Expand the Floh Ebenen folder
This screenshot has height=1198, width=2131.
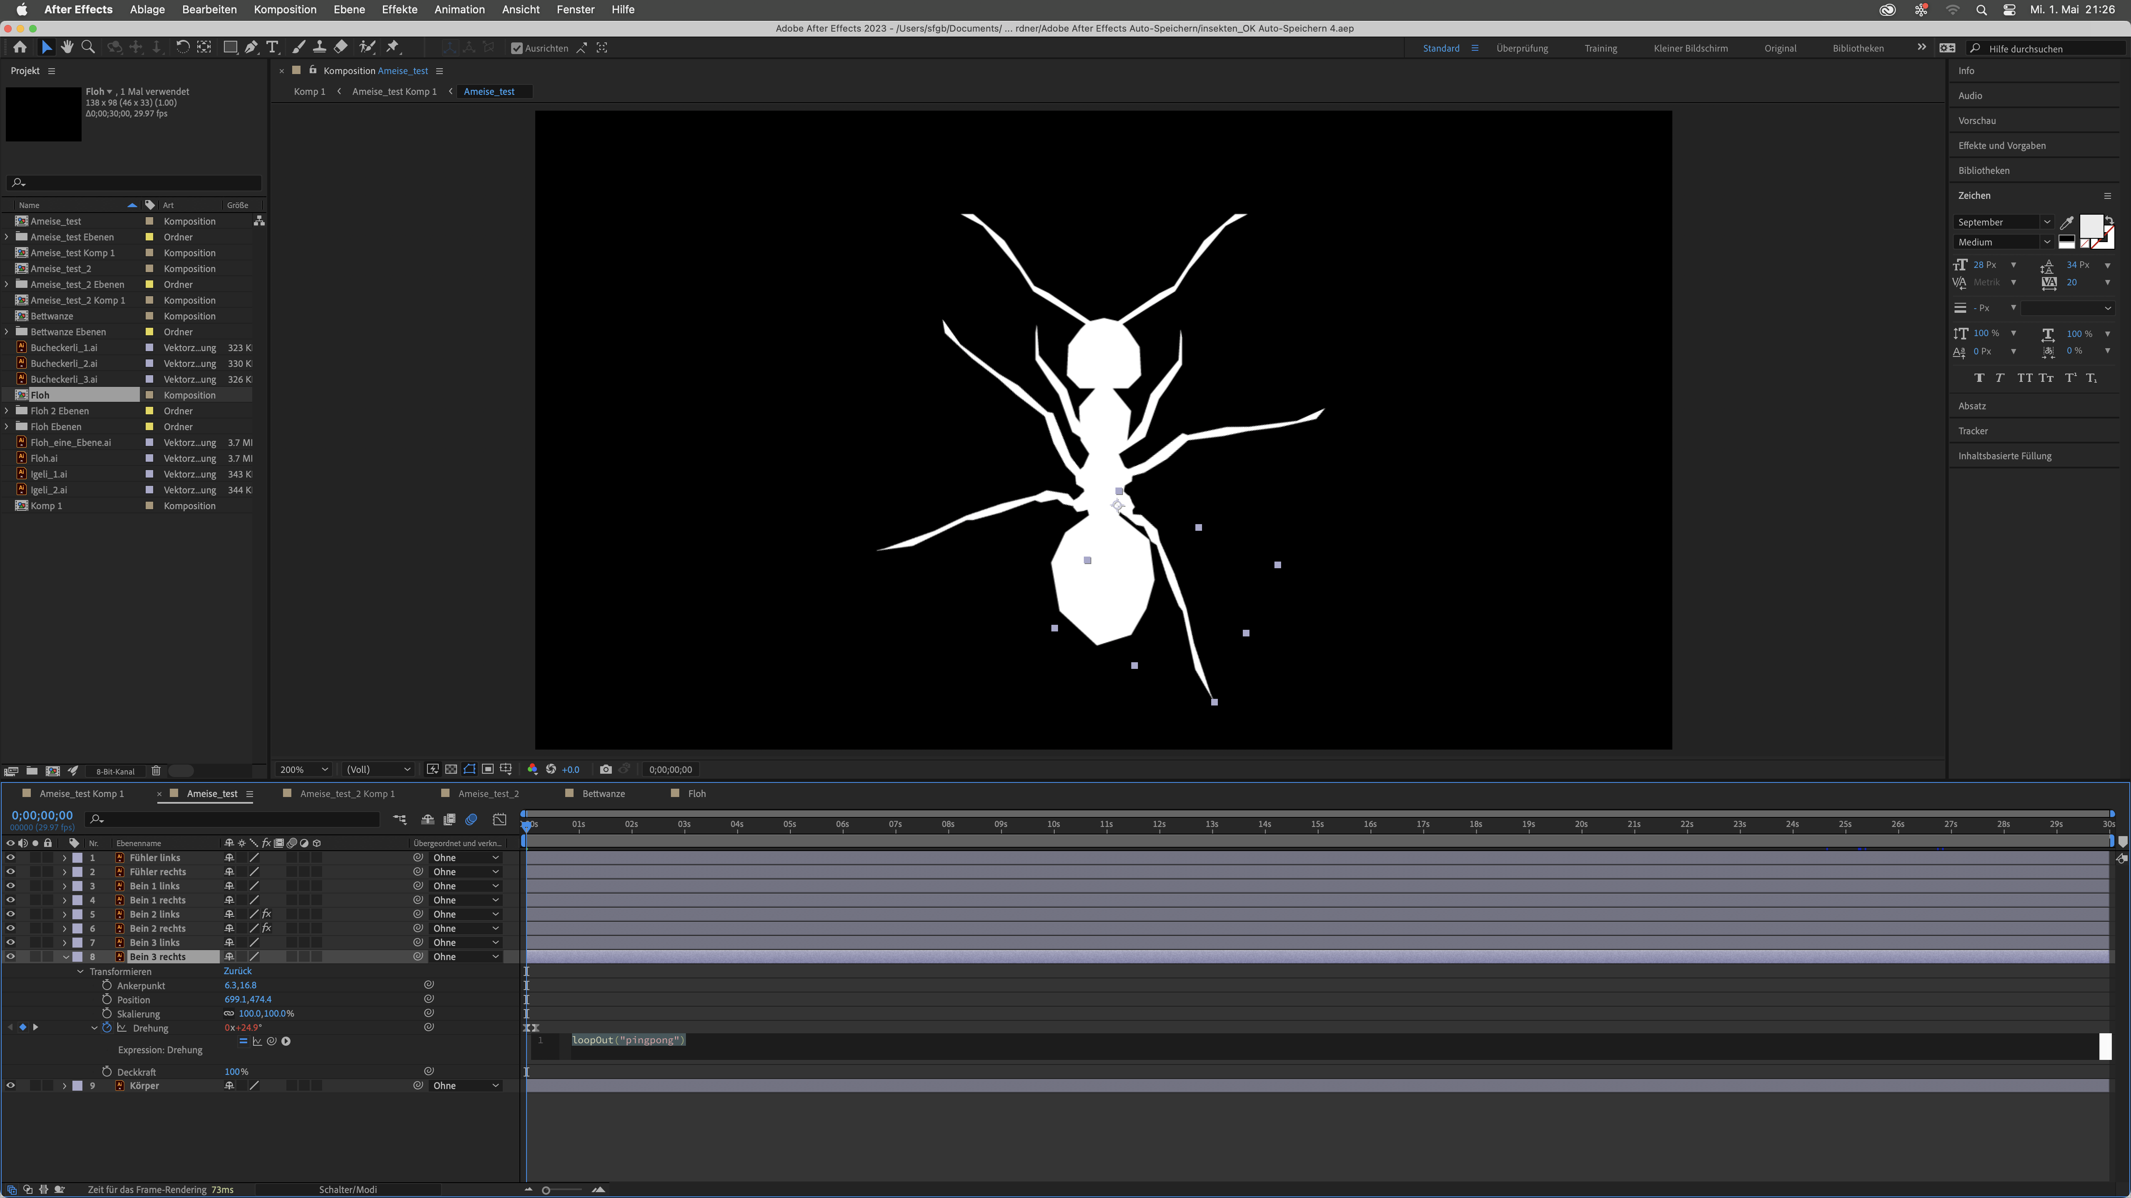[7, 427]
